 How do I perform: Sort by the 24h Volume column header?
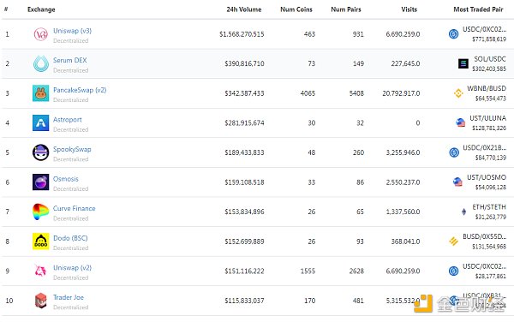point(244,9)
